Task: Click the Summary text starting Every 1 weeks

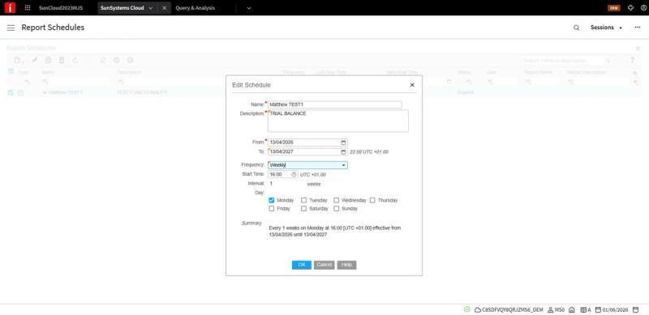Action: click(335, 231)
